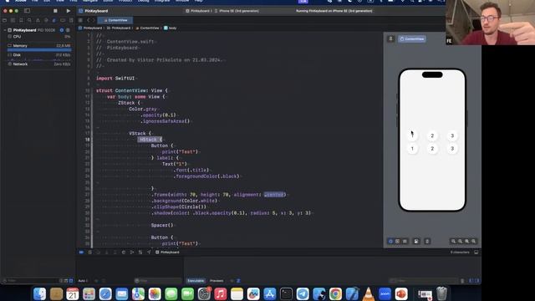Select the ContentView preview button
This screenshot has width=535, height=301.
[x=412, y=39]
